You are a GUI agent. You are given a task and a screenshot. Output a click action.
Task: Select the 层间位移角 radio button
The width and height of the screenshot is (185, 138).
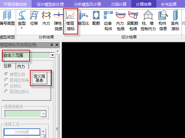tap(17, 80)
